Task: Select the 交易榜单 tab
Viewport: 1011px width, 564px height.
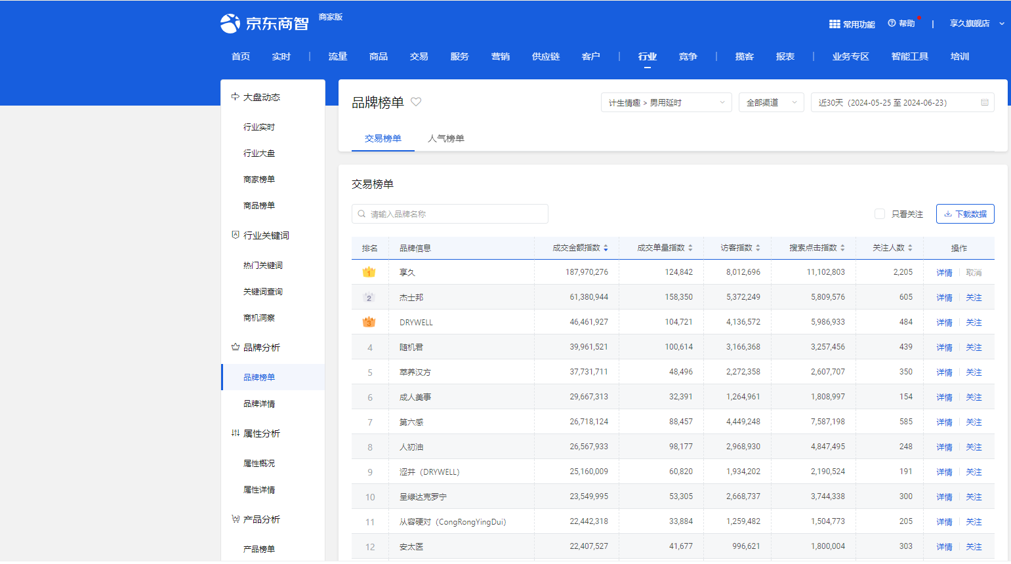Action: click(x=383, y=138)
